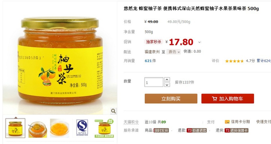Screen dimensions: 271x144
Task: Click the 立刻购买 button
Action: click(x=171, y=99)
